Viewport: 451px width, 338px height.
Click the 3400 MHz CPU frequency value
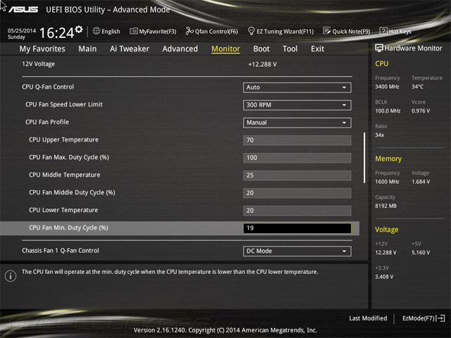[387, 87]
